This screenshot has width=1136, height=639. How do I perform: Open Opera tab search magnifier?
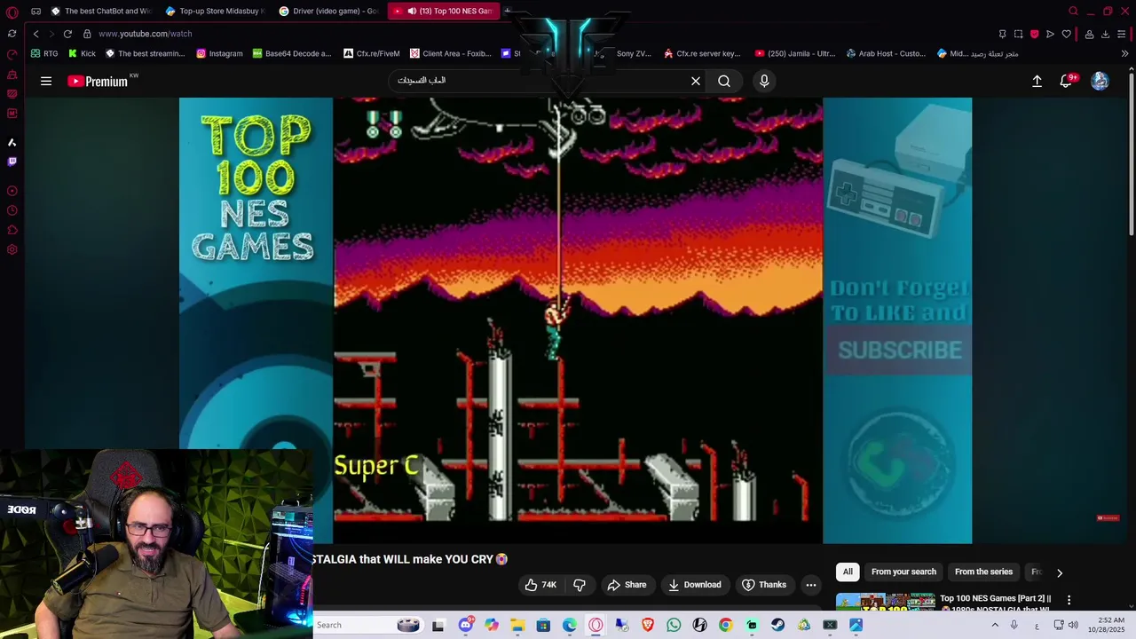pos(1073,11)
